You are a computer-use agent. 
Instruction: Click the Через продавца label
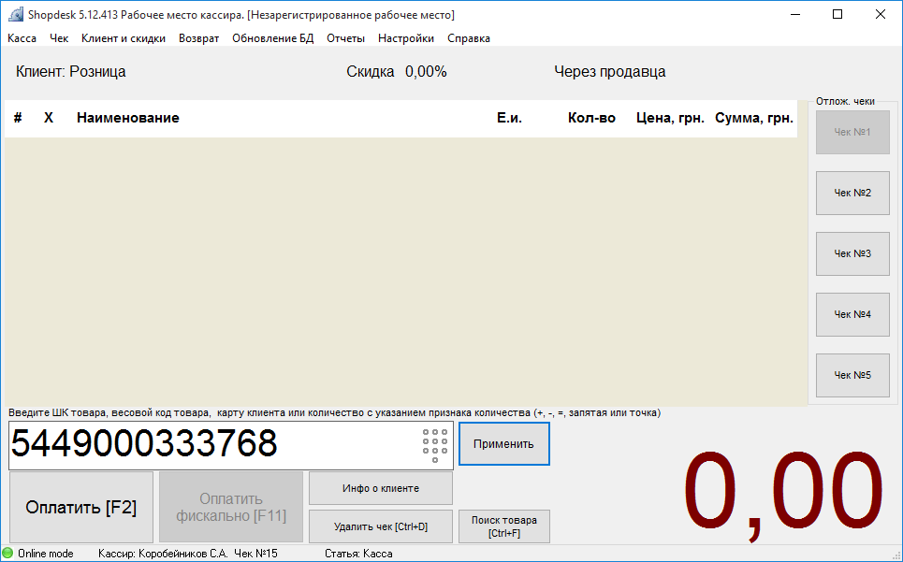[x=610, y=72]
